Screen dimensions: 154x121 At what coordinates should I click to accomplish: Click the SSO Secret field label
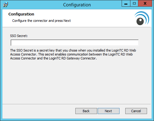[x=19, y=36]
